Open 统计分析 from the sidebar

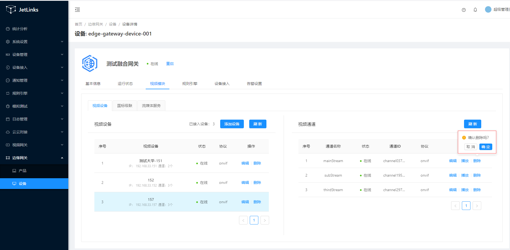[x=20, y=29]
